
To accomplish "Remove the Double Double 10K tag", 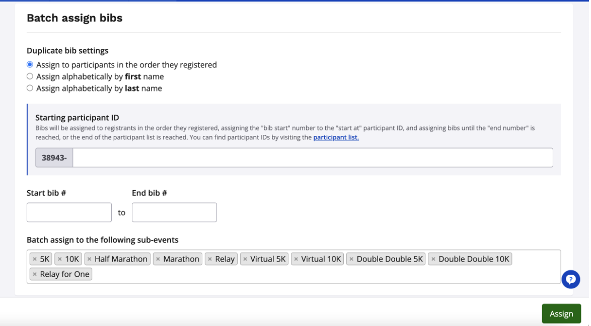I will (x=433, y=259).
